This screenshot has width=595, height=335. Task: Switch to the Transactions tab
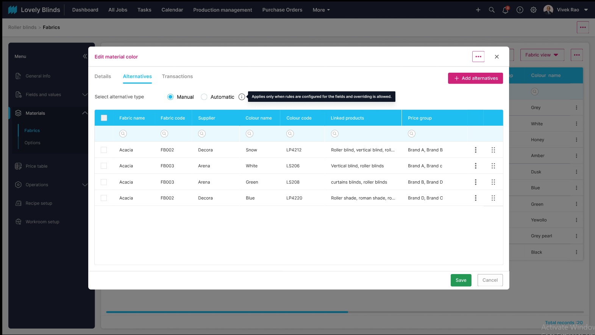[x=177, y=76]
